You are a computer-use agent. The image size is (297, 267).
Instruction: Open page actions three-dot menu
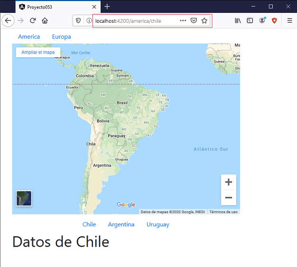pyautogui.click(x=183, y=20)
